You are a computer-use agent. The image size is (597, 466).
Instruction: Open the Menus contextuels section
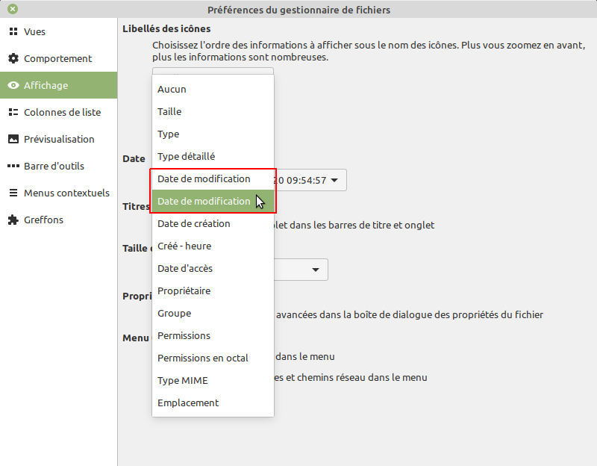click(x=59, y=193)
